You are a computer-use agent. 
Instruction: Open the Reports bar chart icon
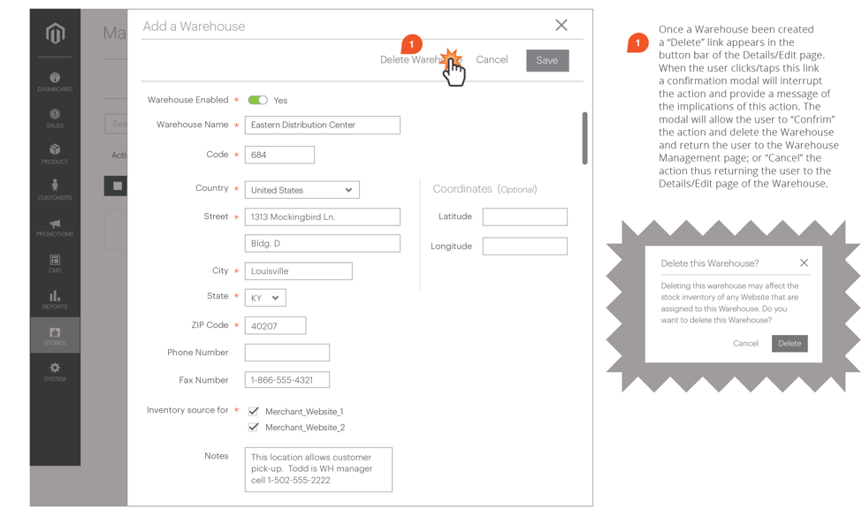click(x=55, y=297)
